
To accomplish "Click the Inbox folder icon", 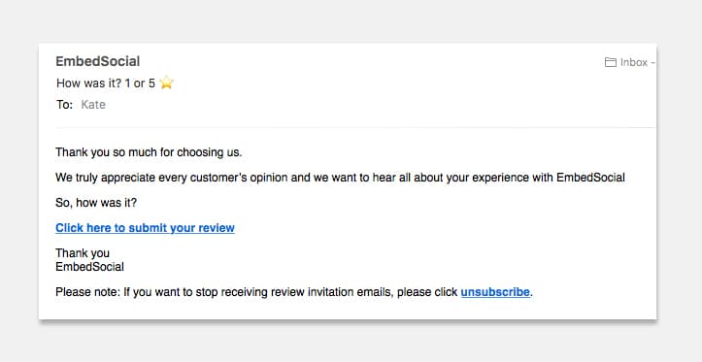I will coord(610,62).
